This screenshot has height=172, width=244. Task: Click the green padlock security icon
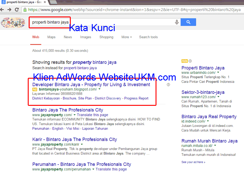click(x=25, y=10)
